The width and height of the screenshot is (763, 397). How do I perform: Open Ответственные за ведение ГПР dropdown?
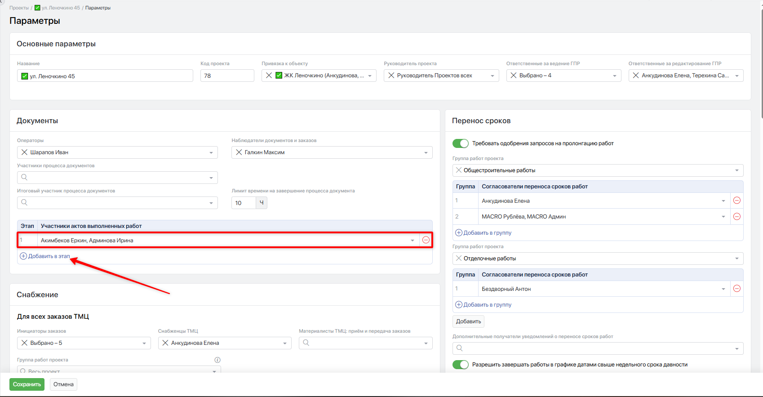point(614,76)
